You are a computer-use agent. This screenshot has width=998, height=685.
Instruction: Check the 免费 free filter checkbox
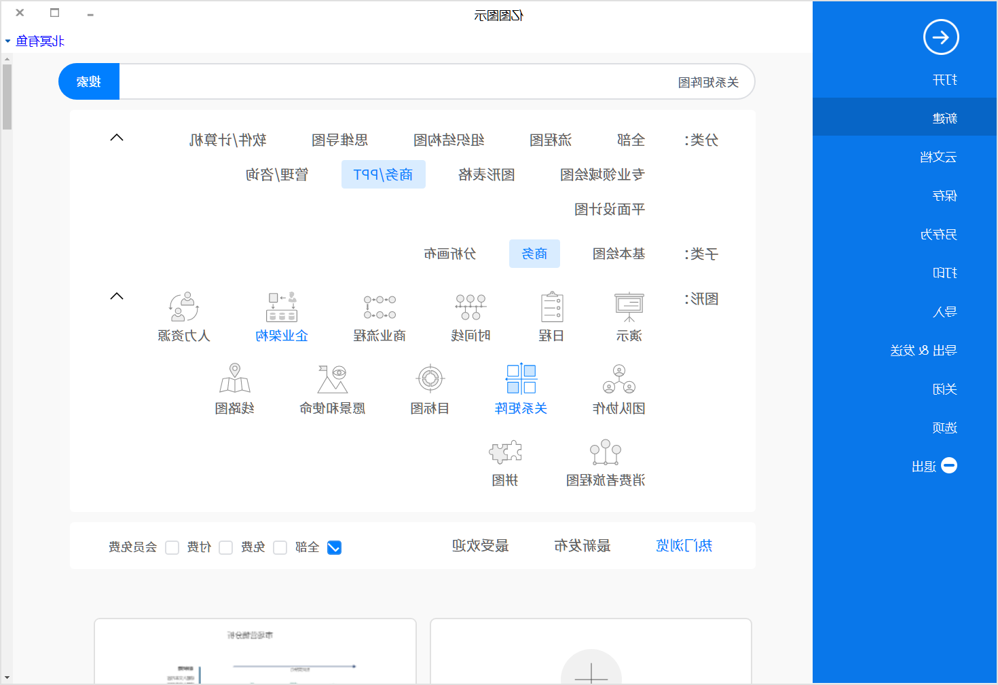(280, 547)
